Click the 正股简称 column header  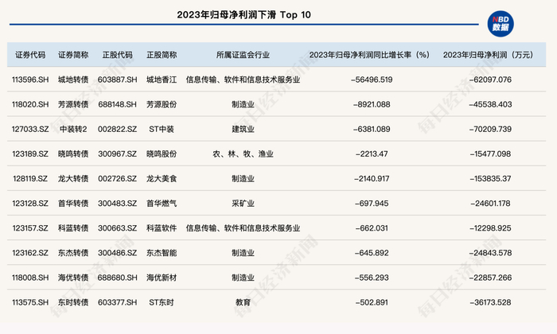coord(162,55)
